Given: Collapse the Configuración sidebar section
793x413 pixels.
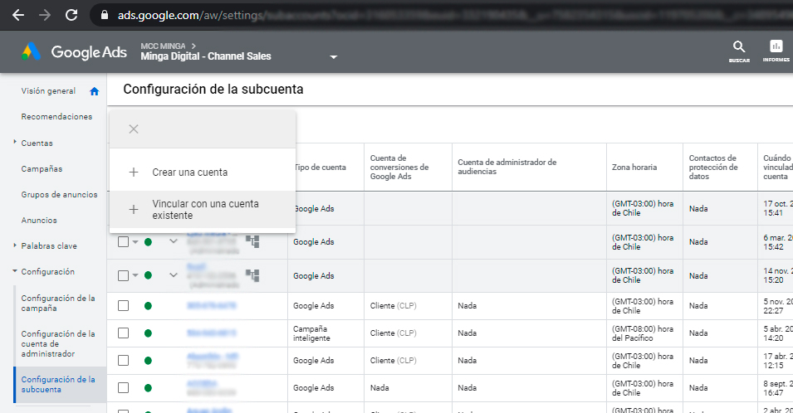Looking at the screenshot, I should [15, 271].
